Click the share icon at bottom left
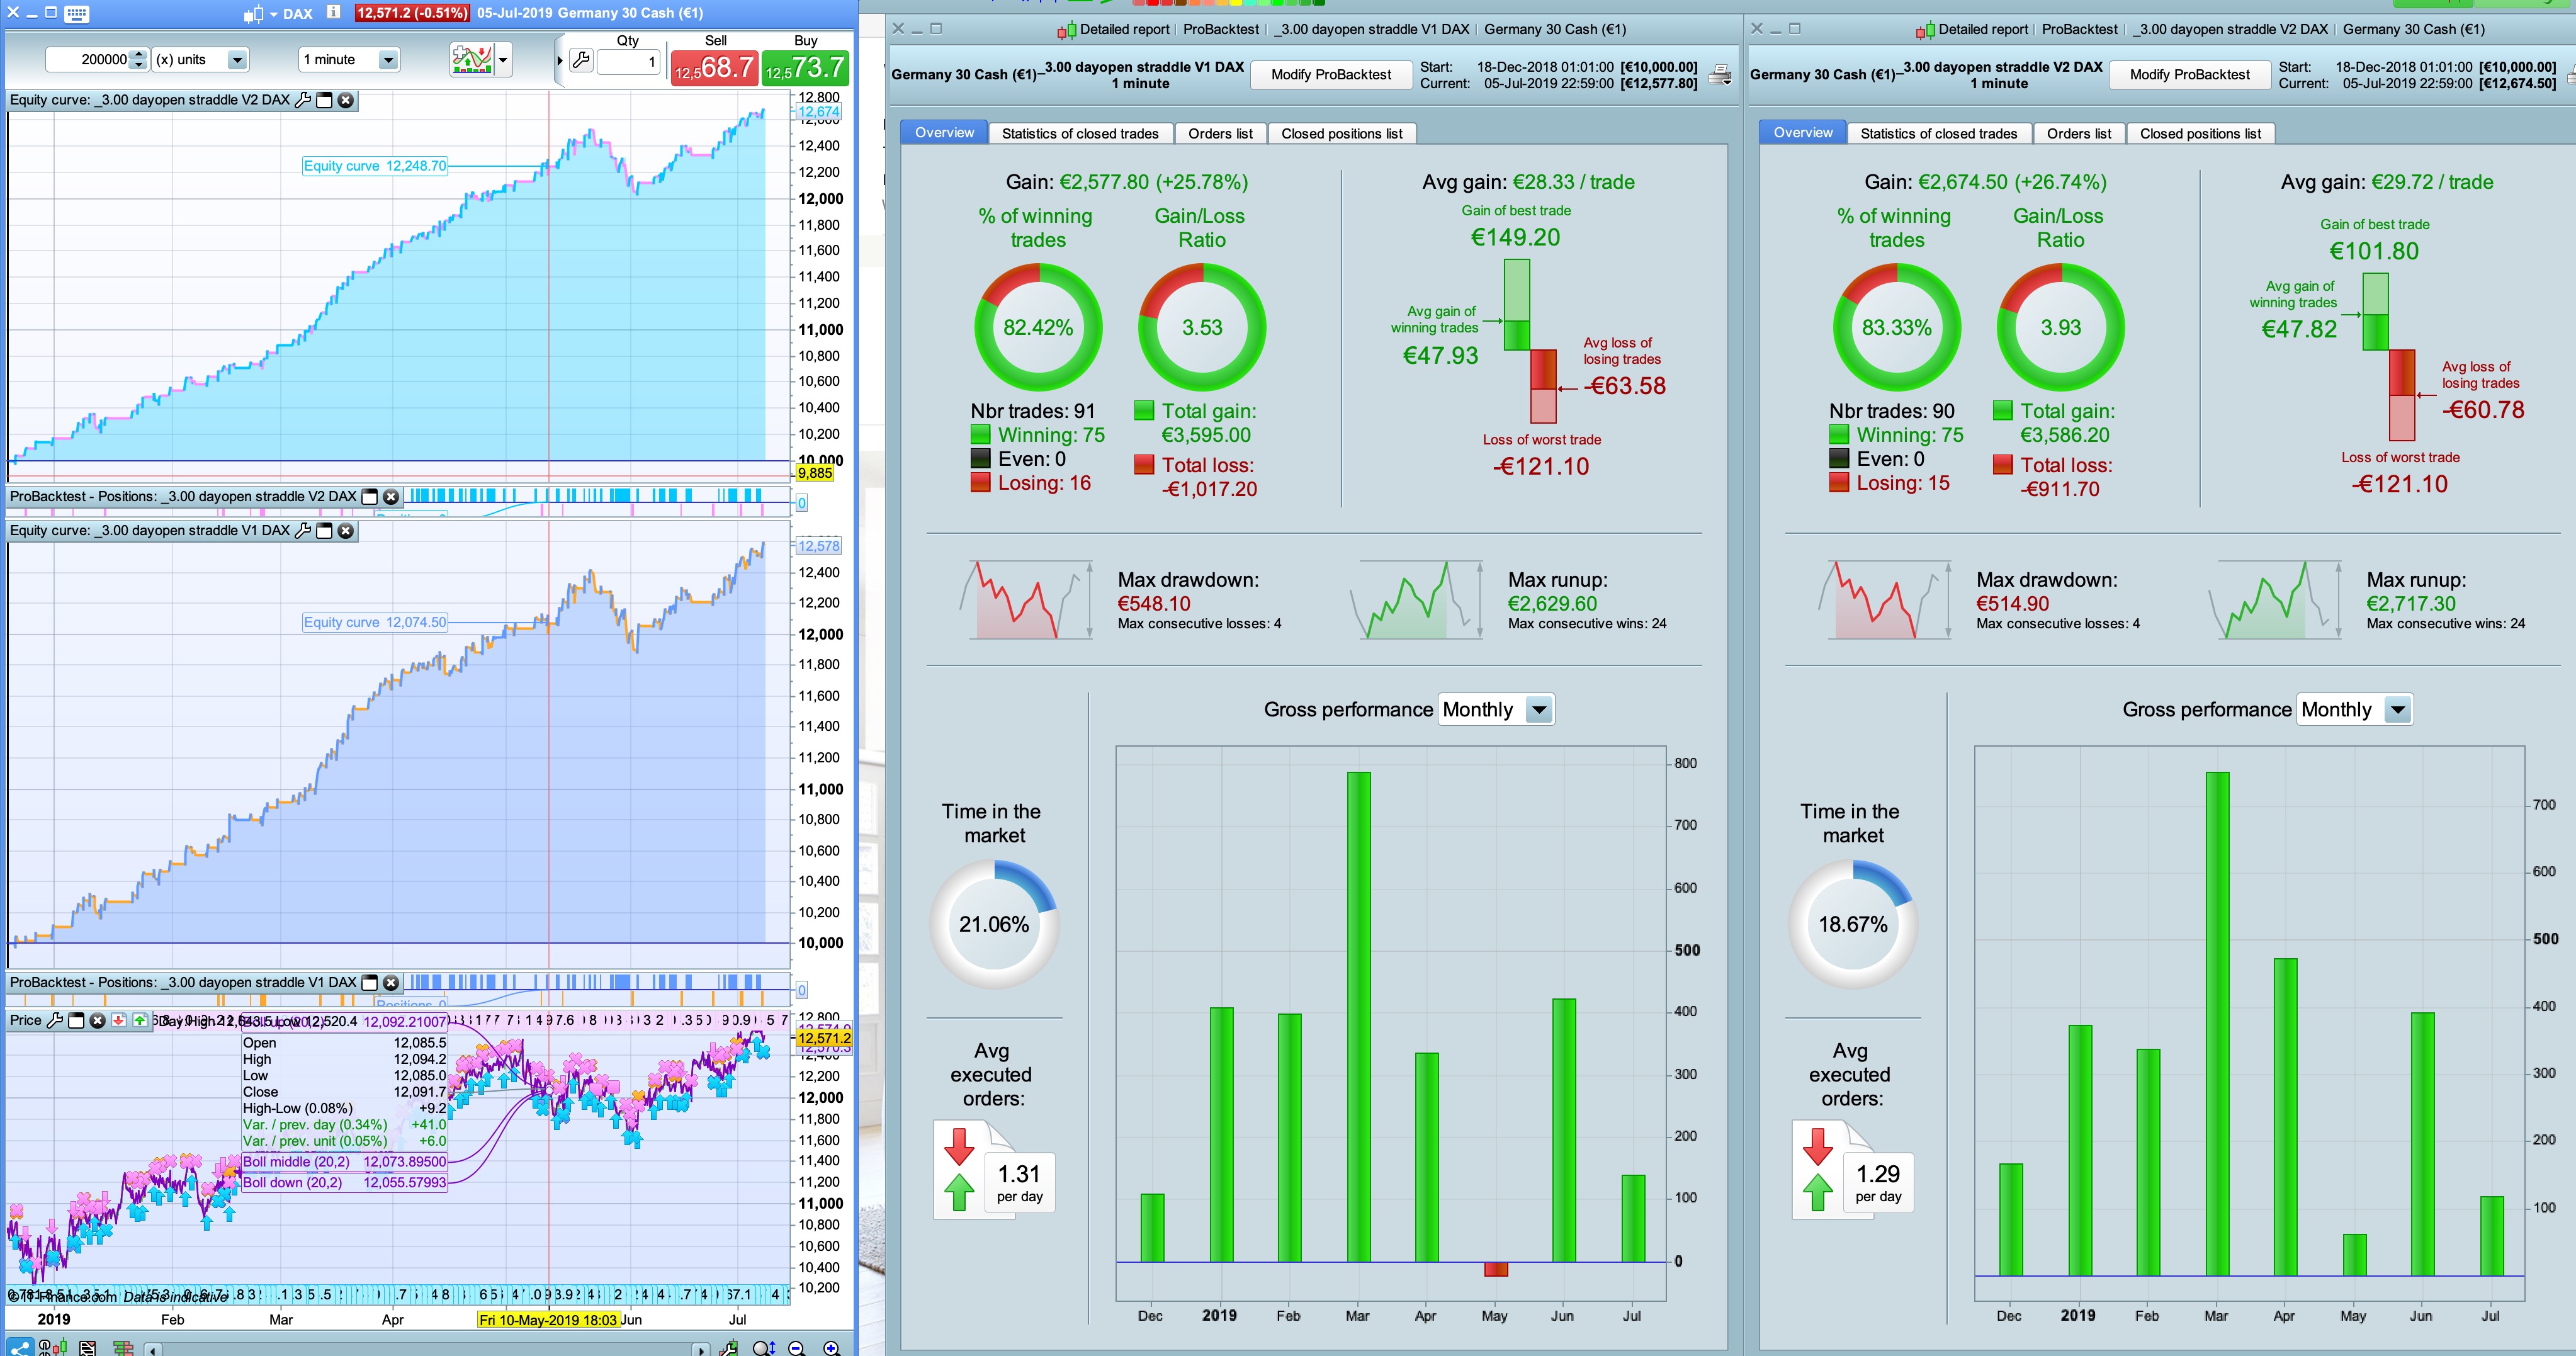Screen dimensions: 2576x1356 19,1348
